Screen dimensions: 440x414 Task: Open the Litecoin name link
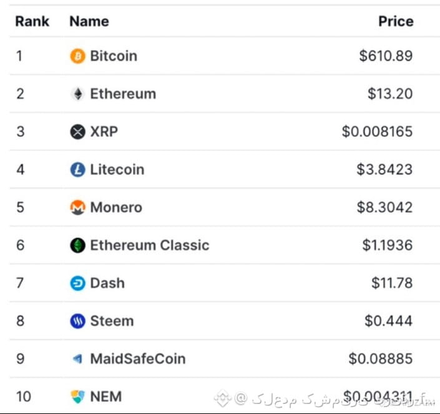117,169
